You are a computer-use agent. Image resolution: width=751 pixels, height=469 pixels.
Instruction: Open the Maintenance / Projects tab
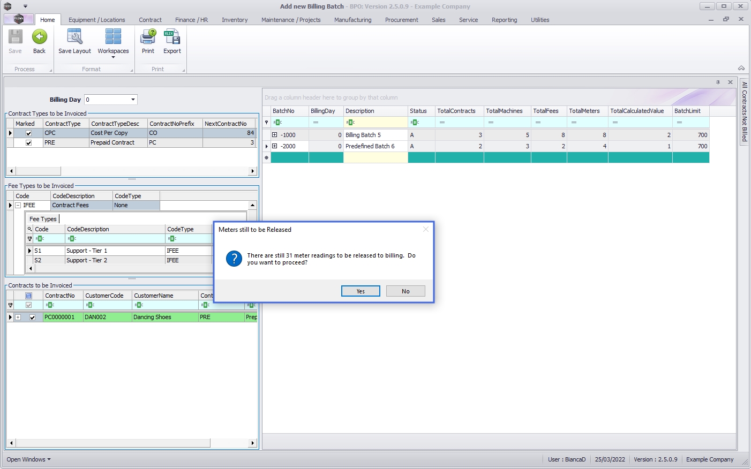(291, 20)
